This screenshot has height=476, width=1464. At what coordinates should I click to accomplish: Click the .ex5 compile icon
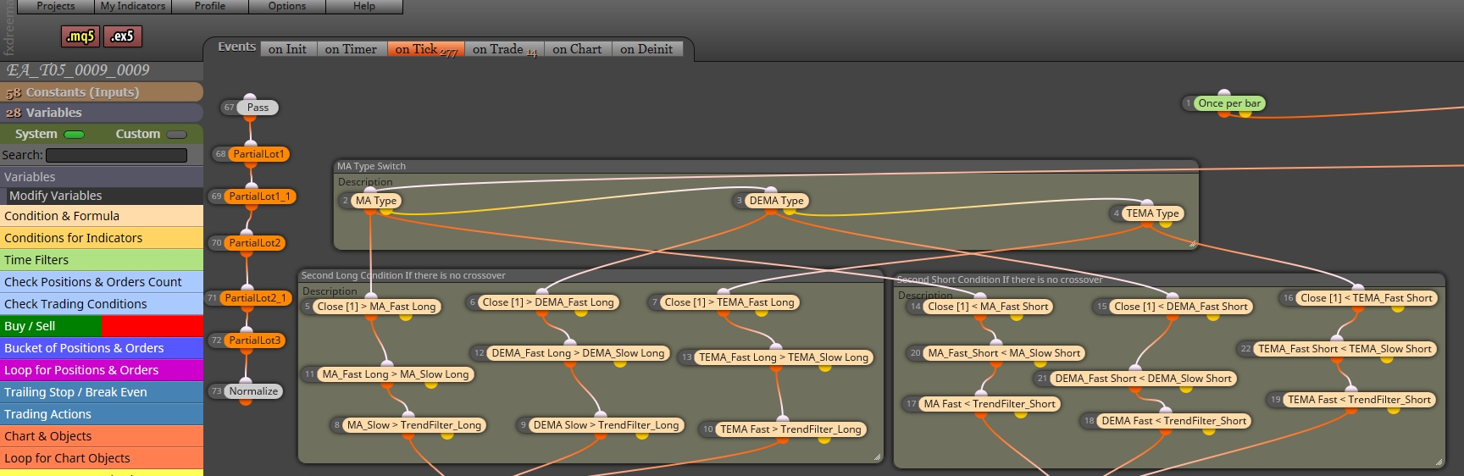pos(123,36)
